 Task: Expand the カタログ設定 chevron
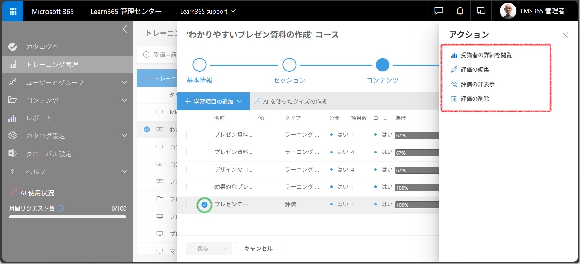point(125,136)
